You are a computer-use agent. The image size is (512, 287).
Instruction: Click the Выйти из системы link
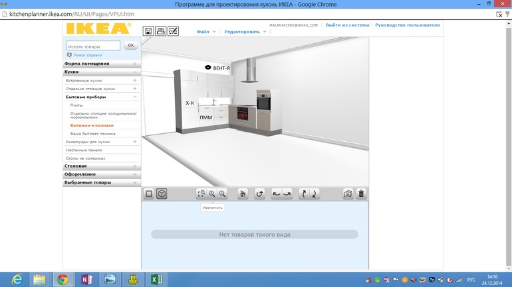pos(347,25)
